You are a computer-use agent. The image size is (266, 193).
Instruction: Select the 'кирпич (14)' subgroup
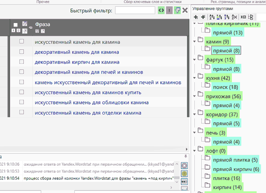pyautogui.click(x=227, y=187)
